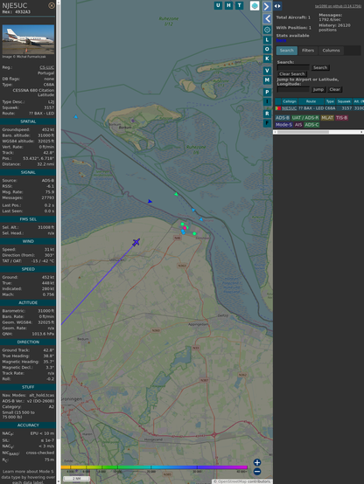Zoom out the map with minus button
The height and width of the screenshot is (484, 364).
(x=257, y=472)
